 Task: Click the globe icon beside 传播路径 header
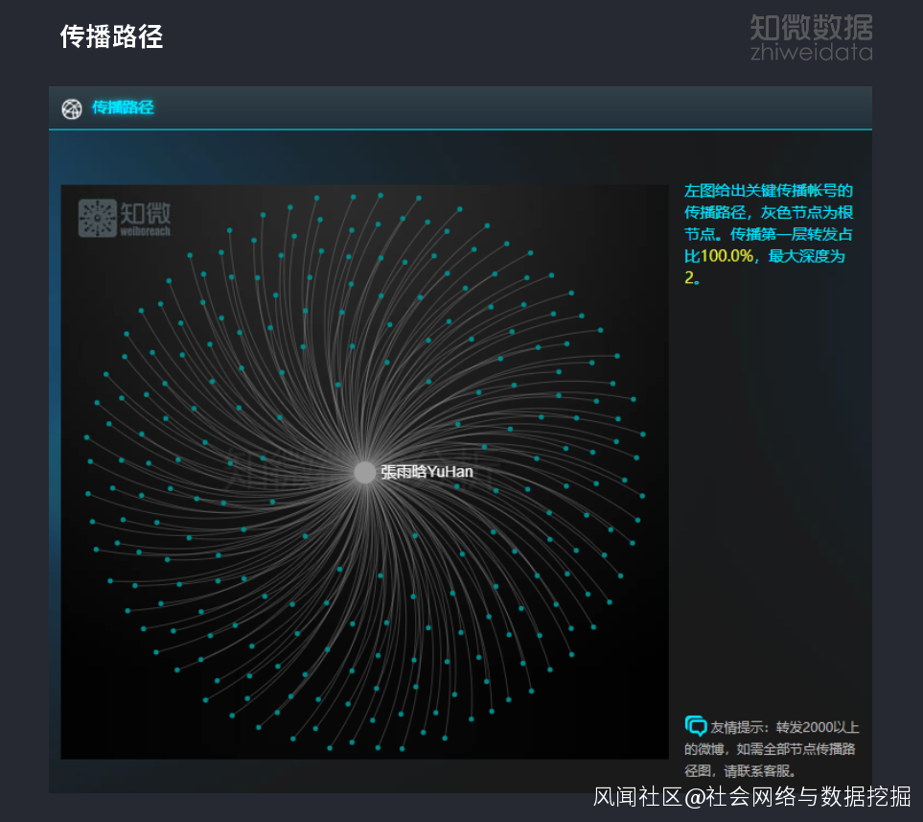point(72,108)
